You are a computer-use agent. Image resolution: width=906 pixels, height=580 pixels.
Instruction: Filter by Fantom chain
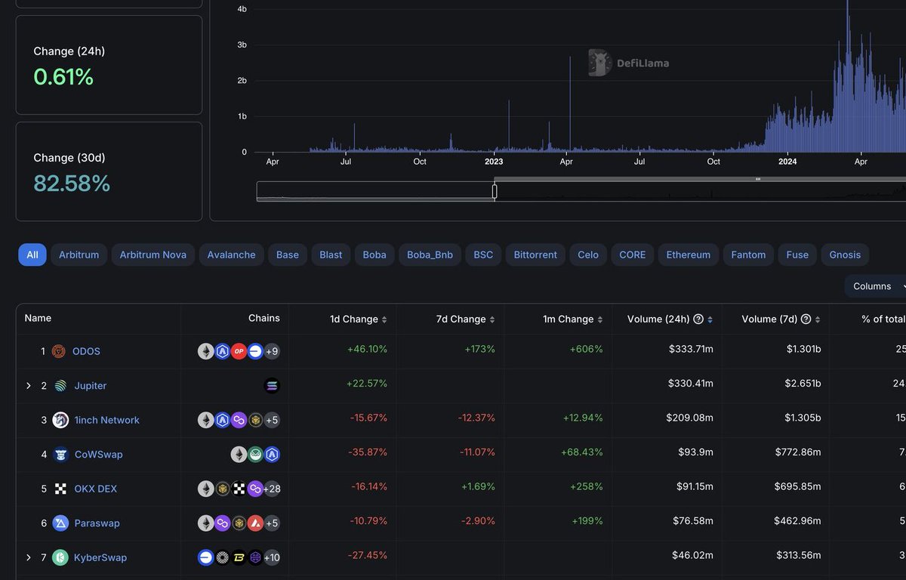pos(749,255)
